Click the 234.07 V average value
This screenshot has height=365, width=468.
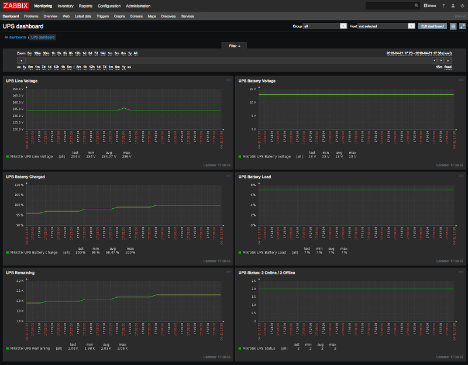point(109,156)
